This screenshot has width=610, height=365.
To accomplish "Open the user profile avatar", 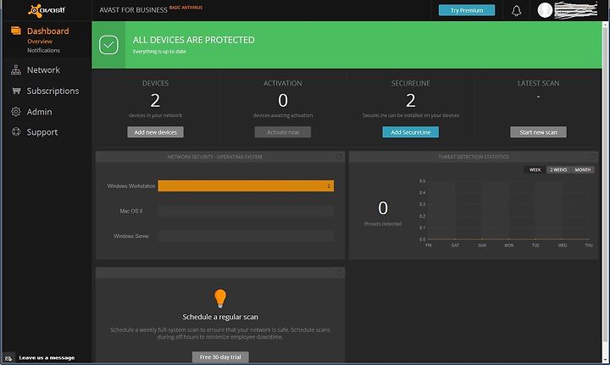I will (x=545, y=10).
